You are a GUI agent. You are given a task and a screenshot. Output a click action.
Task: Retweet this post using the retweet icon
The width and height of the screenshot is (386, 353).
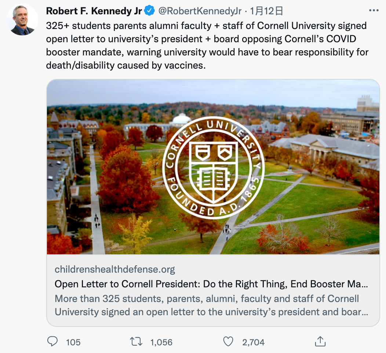click(x=137, y=342)
